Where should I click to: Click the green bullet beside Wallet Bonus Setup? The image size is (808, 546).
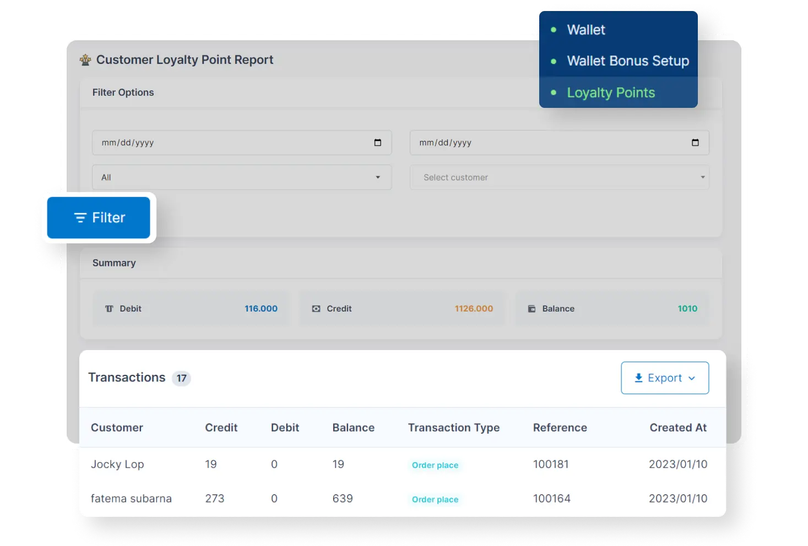point(553,61)
